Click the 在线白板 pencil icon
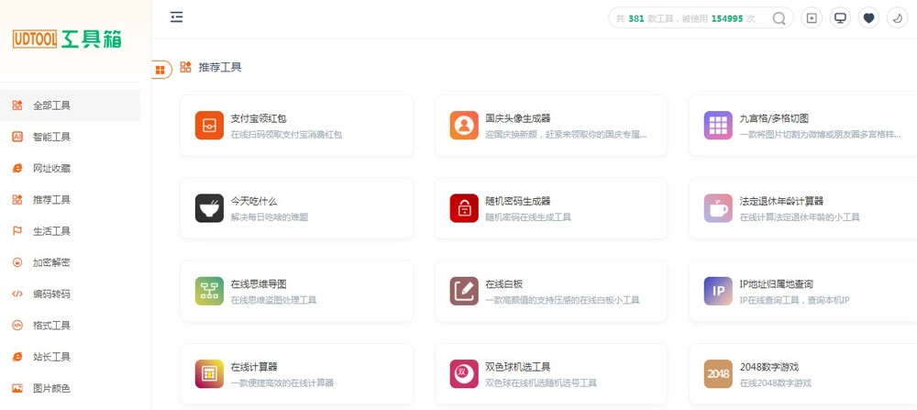This screenshot has width=917, height=410. click(464, 292)
